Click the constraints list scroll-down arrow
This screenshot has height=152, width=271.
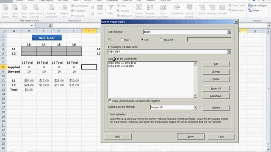pyautogui.click(x=195, y=96)
